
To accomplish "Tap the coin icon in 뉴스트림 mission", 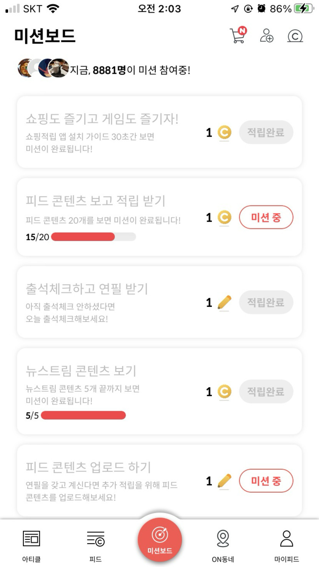I will click(224, 392).
